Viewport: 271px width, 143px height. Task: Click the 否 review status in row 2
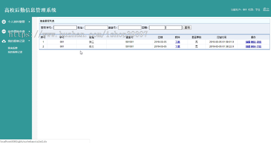coord(197,46)
